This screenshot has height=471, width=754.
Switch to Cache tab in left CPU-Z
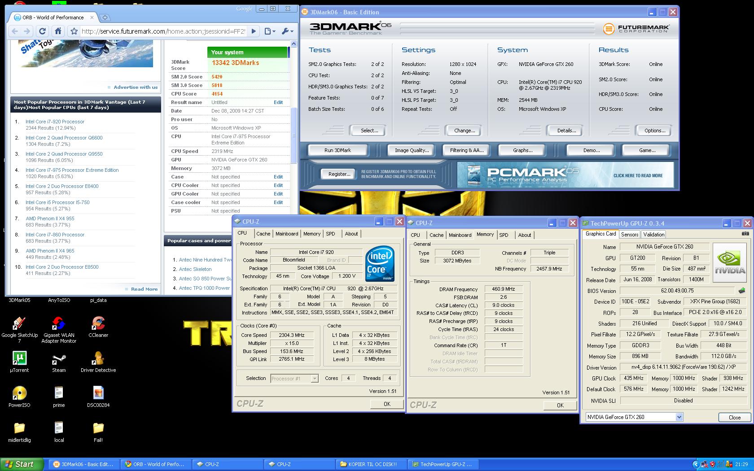pos(263,234)
